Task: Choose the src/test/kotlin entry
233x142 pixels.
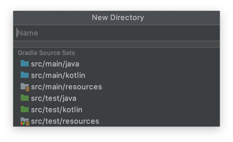Action: point(57,110)
